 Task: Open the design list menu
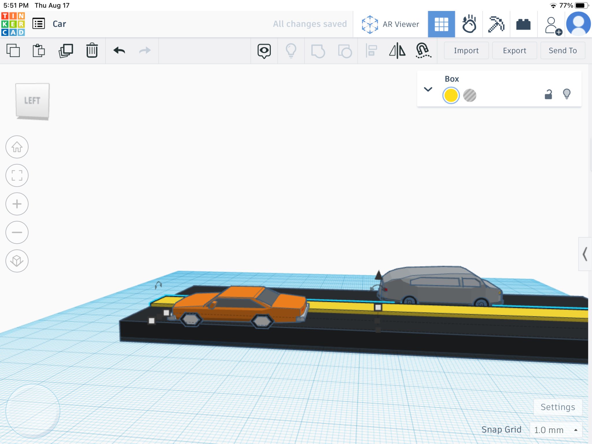click(39, 23)
